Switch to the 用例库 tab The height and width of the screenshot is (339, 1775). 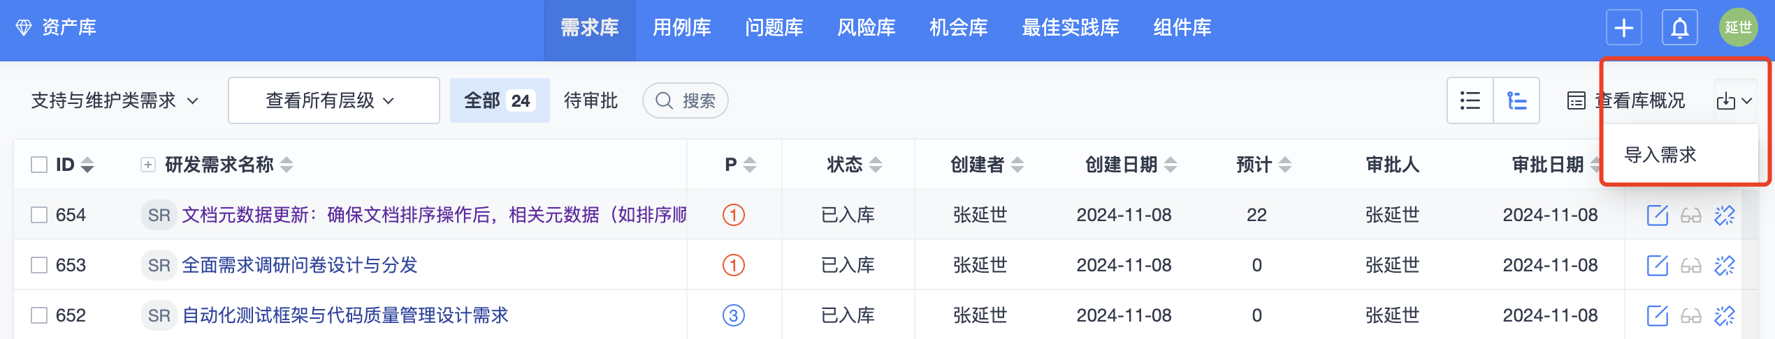pyautogui.click(x=681, y=28)
